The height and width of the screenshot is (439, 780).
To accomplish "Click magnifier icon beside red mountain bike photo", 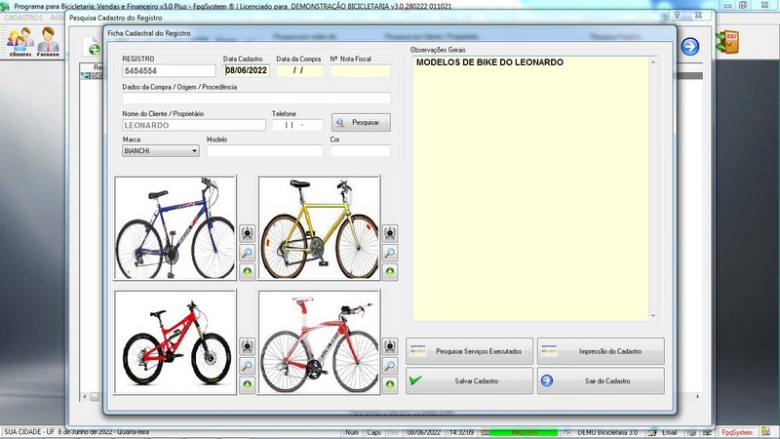I will [248, 366].
